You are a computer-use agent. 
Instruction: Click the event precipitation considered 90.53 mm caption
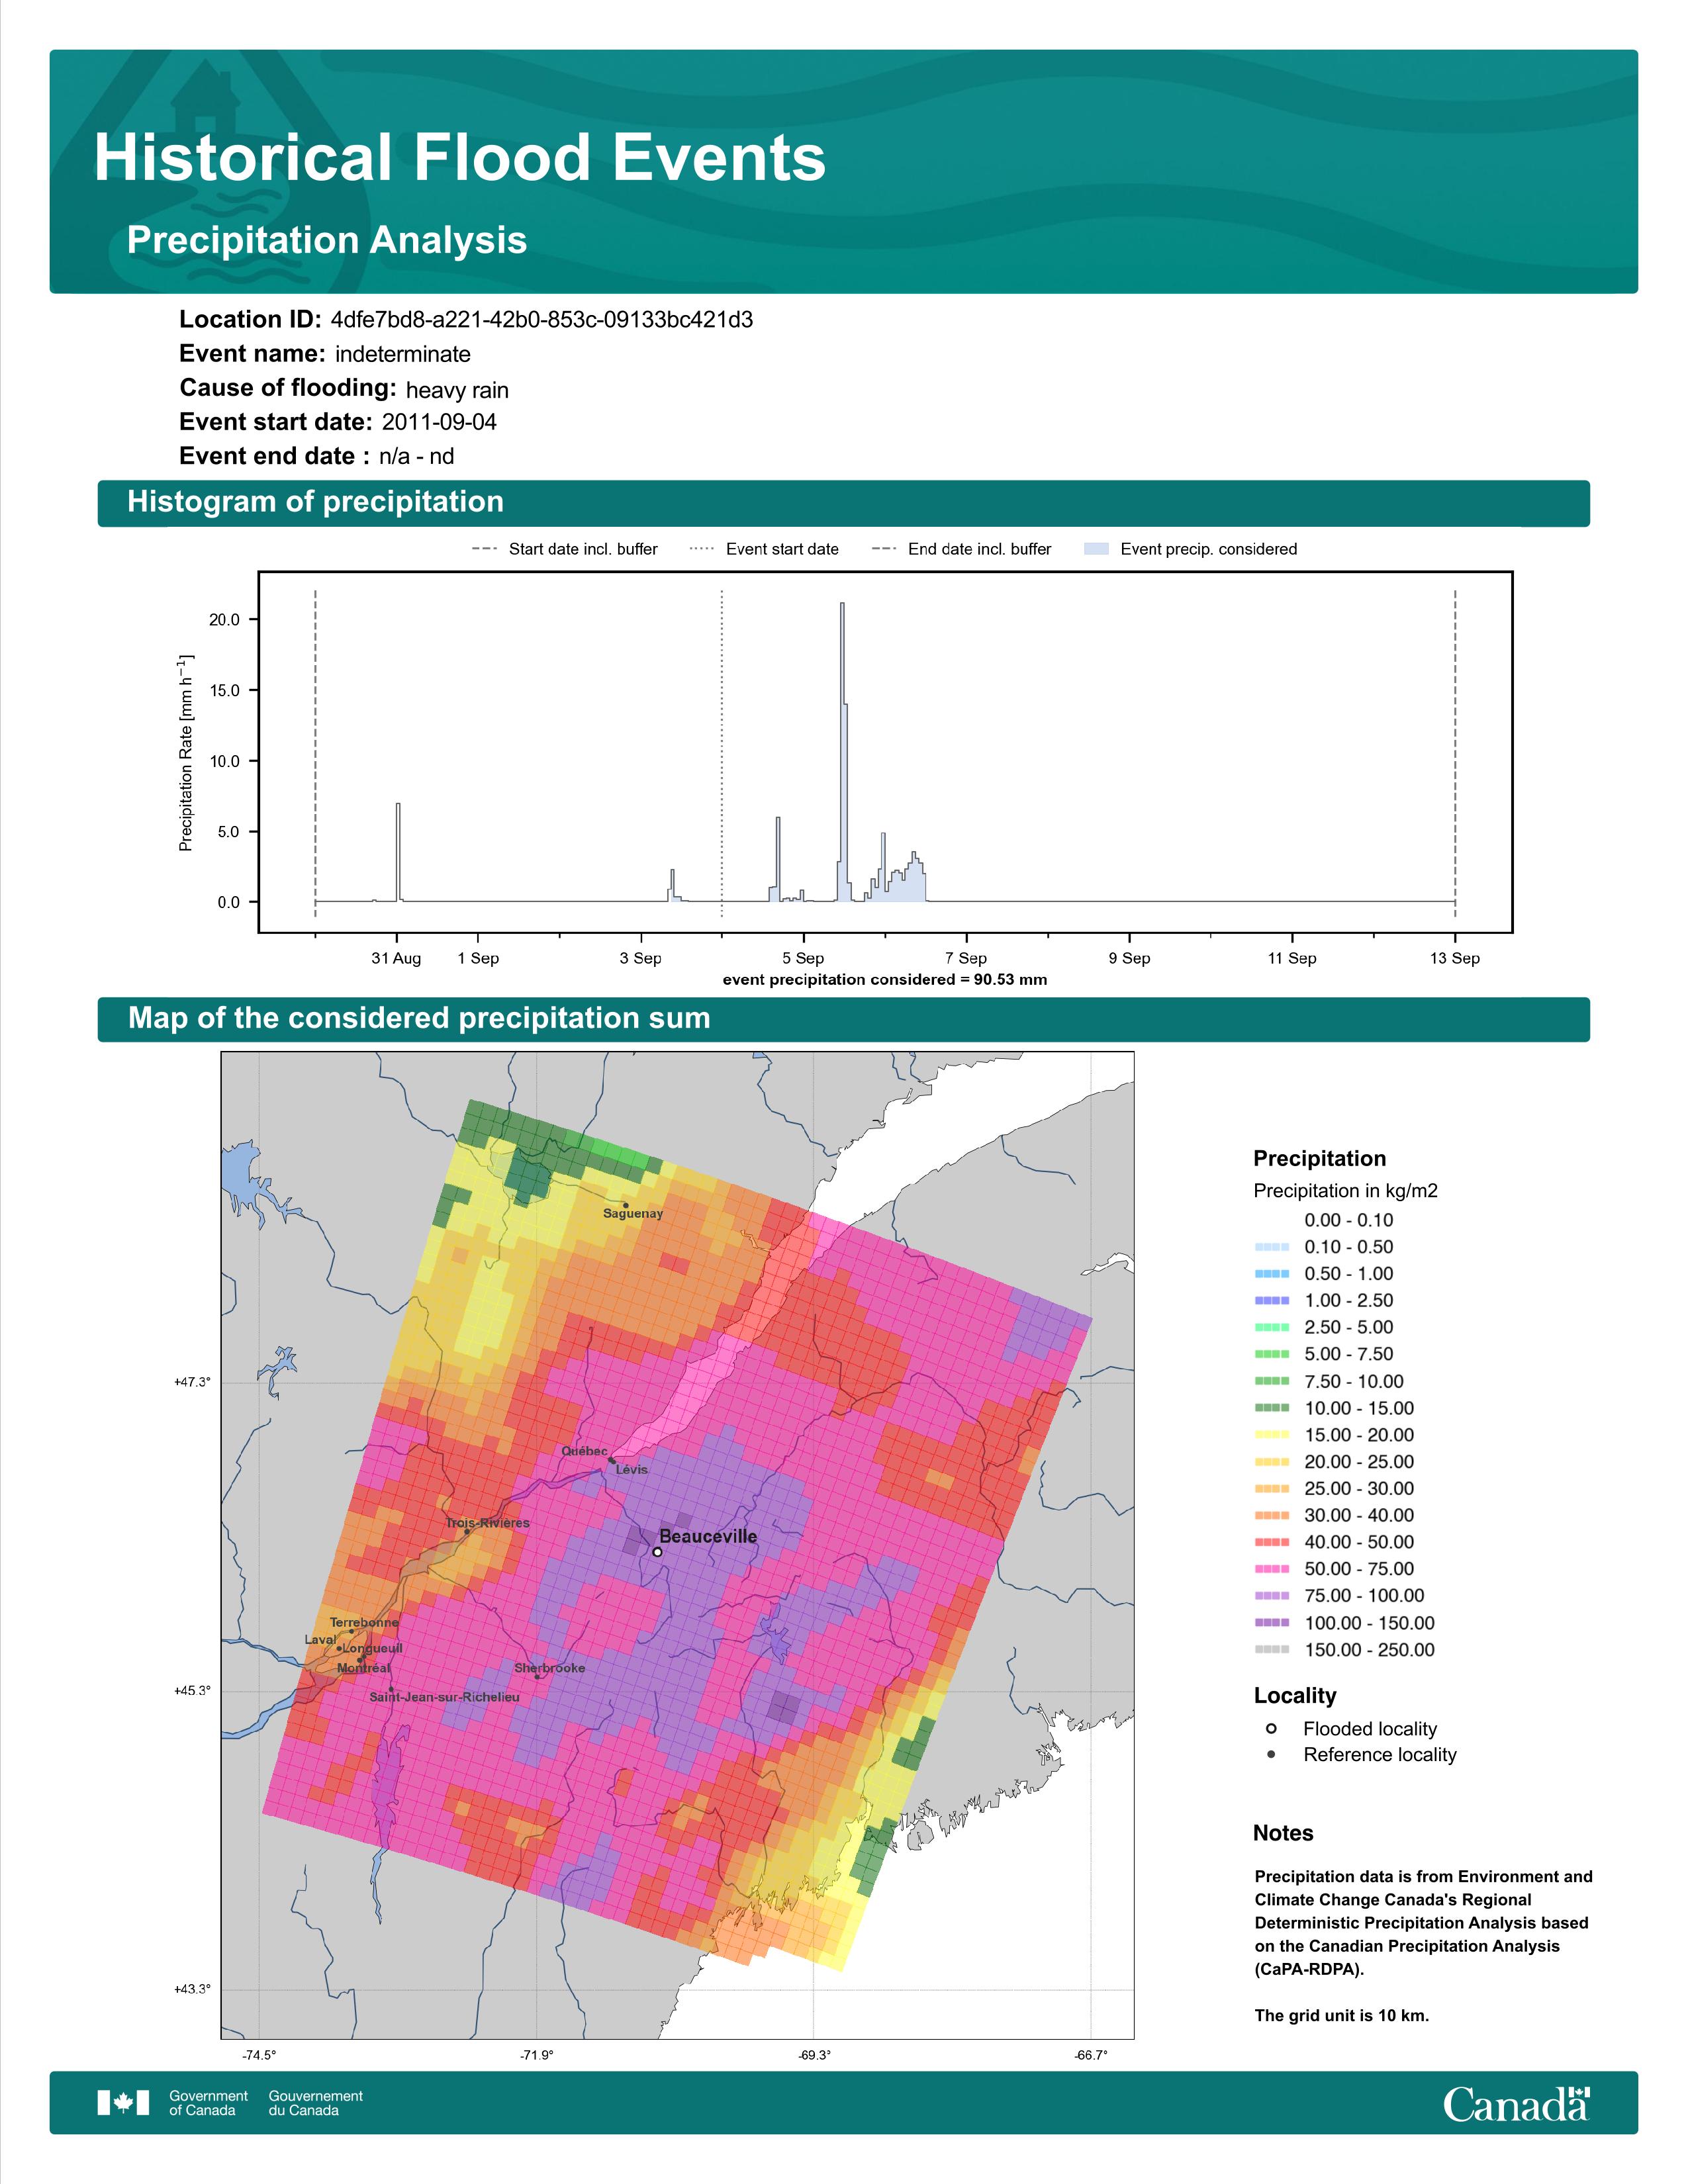coord(885,979)
